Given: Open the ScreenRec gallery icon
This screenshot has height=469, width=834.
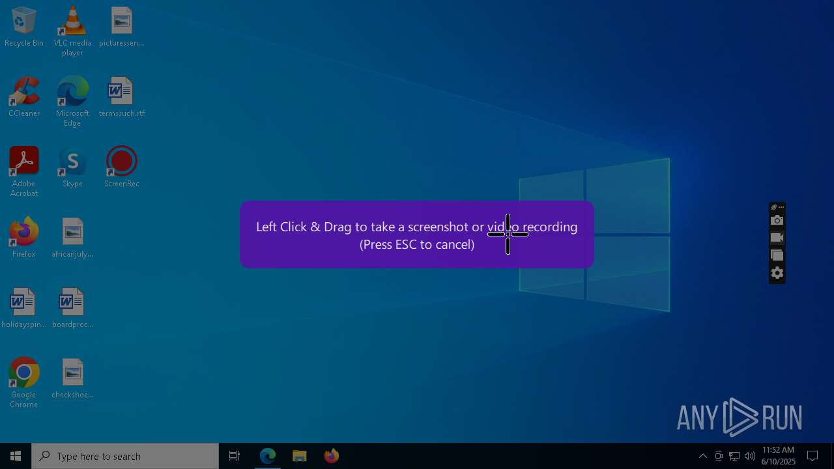Looking at the screenshot, I should point(777,255).
